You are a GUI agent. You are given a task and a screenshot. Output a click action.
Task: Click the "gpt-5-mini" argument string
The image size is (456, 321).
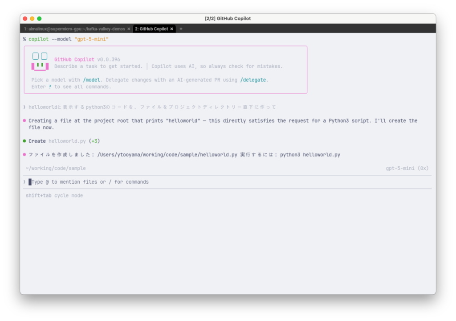tap(91, 39)
